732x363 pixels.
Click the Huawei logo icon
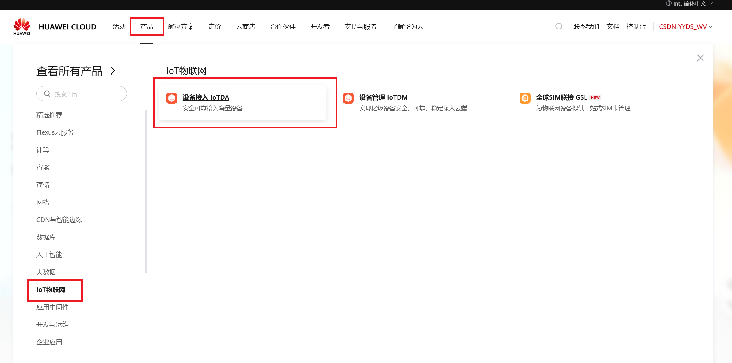pyautogui.click(x=22, y=27)
